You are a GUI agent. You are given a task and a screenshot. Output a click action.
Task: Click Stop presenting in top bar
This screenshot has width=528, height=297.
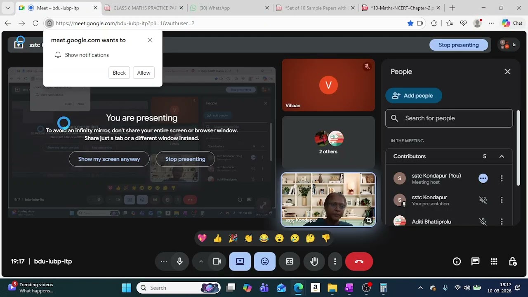459,45
